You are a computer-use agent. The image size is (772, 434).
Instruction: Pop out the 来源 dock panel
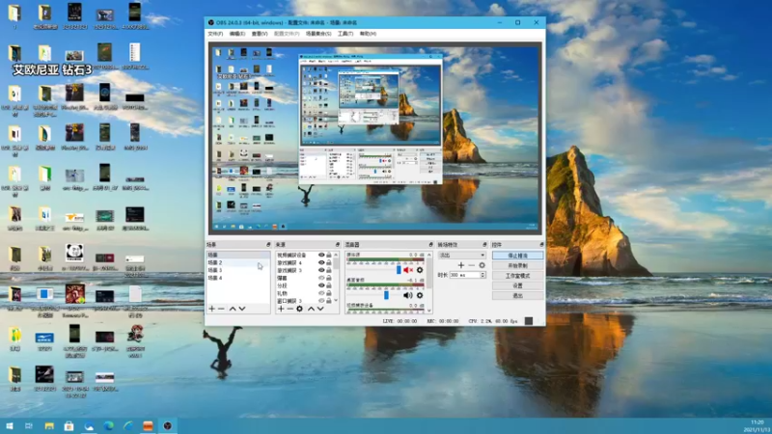338,245
